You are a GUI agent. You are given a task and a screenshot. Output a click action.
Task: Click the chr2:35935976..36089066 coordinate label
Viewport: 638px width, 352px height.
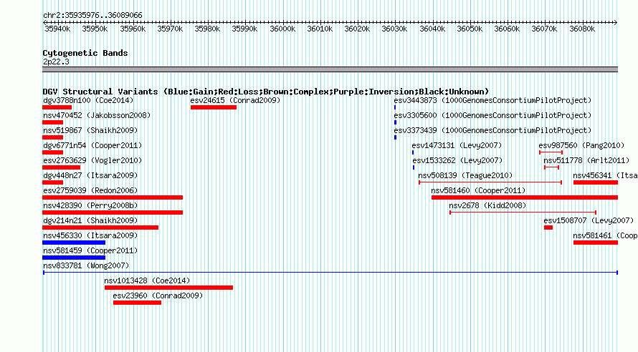click(92, 15)
